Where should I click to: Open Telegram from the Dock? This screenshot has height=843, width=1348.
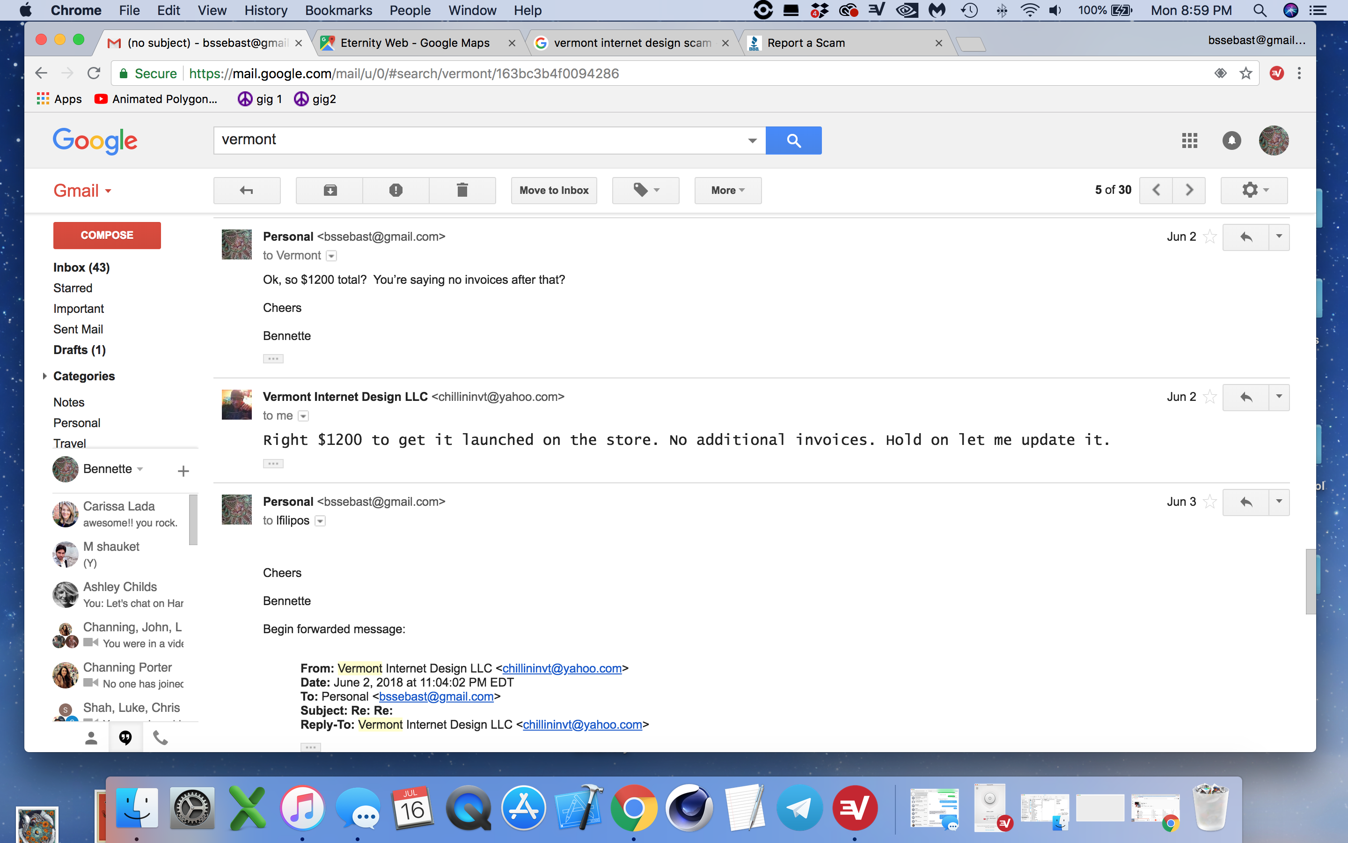[800, 807]
